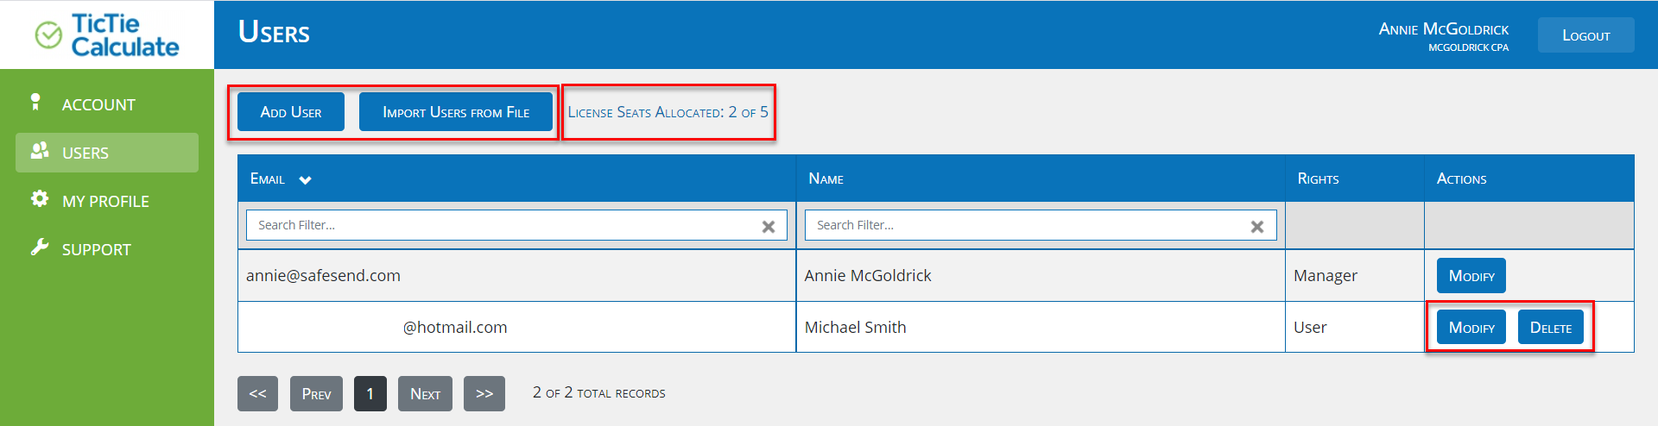Viewport: 1658px width, 426px height.
Task: Click the Name column header
Action: 1041,179
